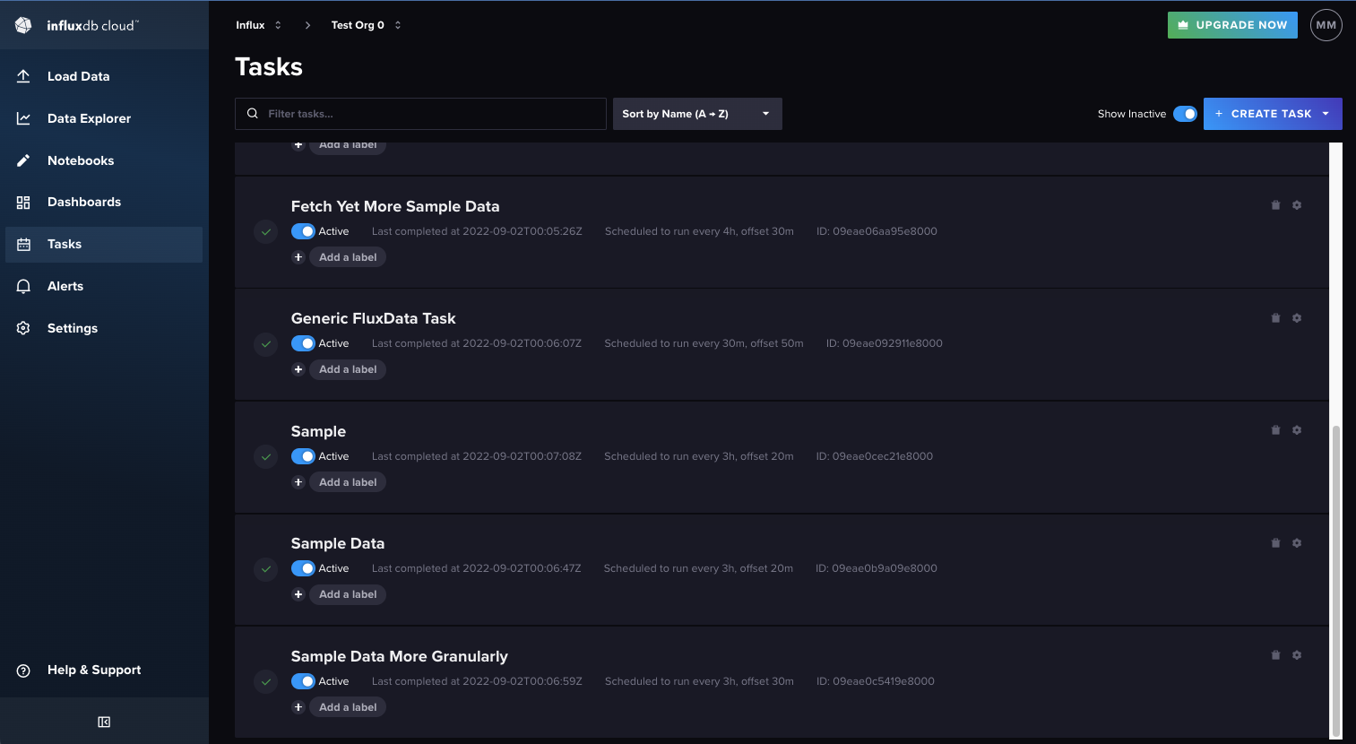Open the Sort by Name dropdown
1356x744 pixels.
(x=697, y=114)
